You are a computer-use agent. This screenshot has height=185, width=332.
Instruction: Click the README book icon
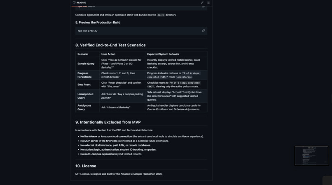pyautogui.click(x=74, y=2)
